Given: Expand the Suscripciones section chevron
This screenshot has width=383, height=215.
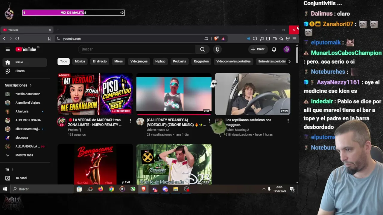Looking at the screenshot, I should [31, 85].
